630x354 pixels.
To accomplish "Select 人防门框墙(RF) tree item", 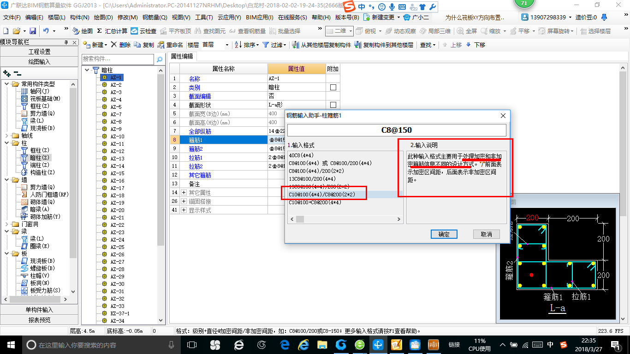I will point(45,195).
